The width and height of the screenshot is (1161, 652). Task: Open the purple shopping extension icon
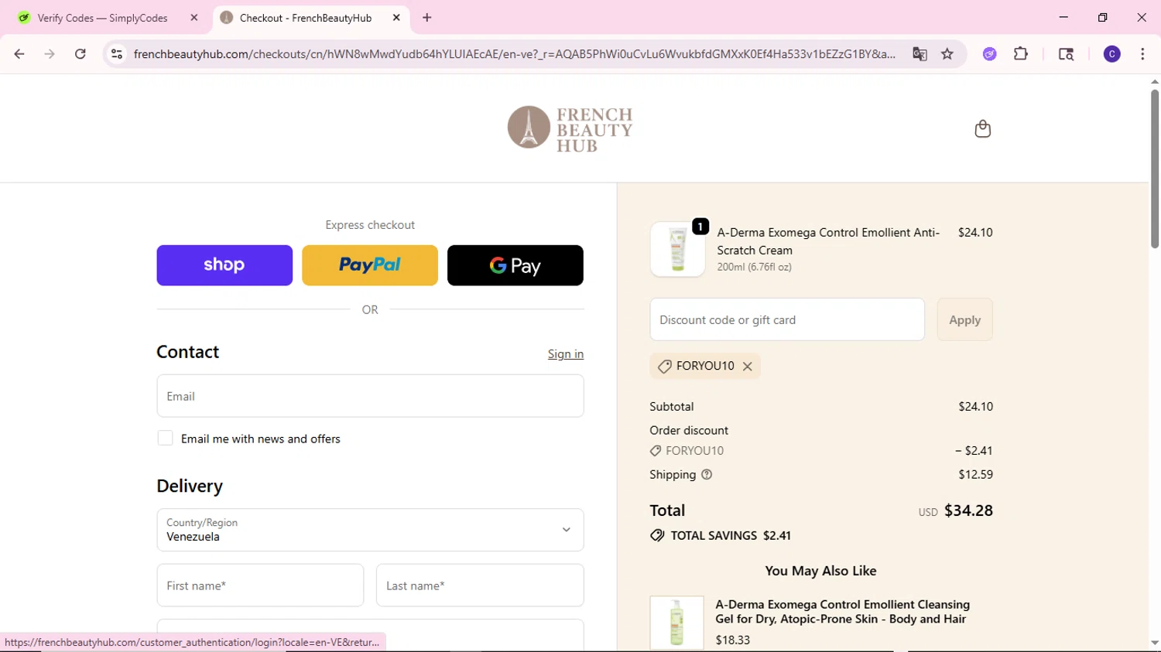coord(990,54)
